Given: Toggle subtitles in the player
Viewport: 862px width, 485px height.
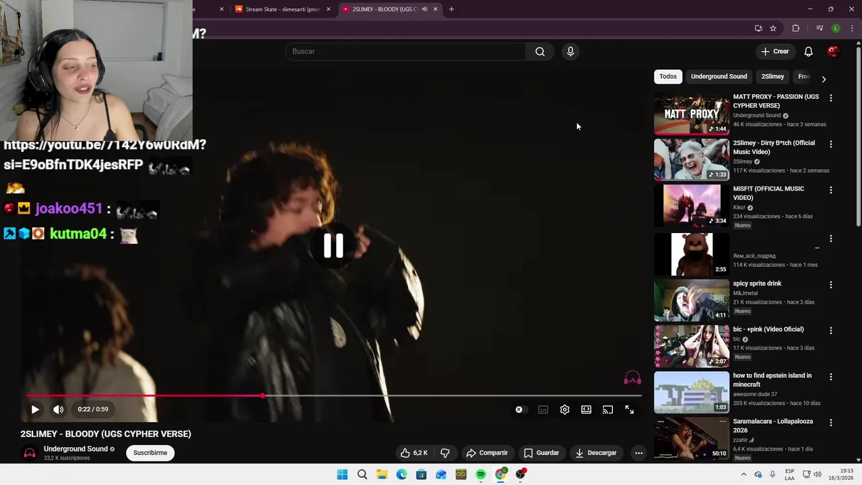Looking at the screenshot, I should point(543,410).
